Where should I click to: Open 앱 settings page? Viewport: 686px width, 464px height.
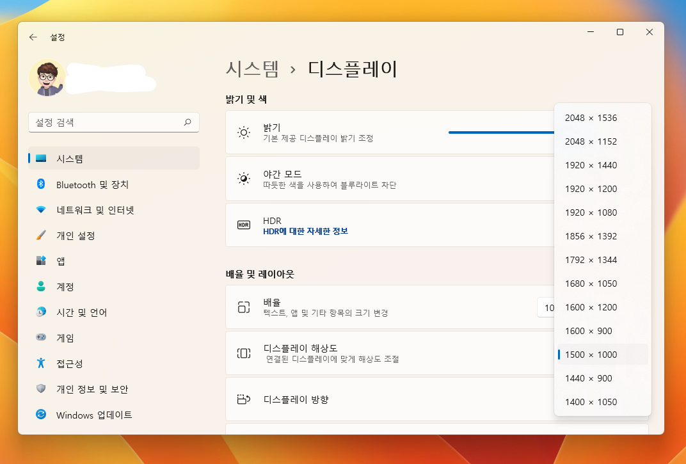coord(114,261)
